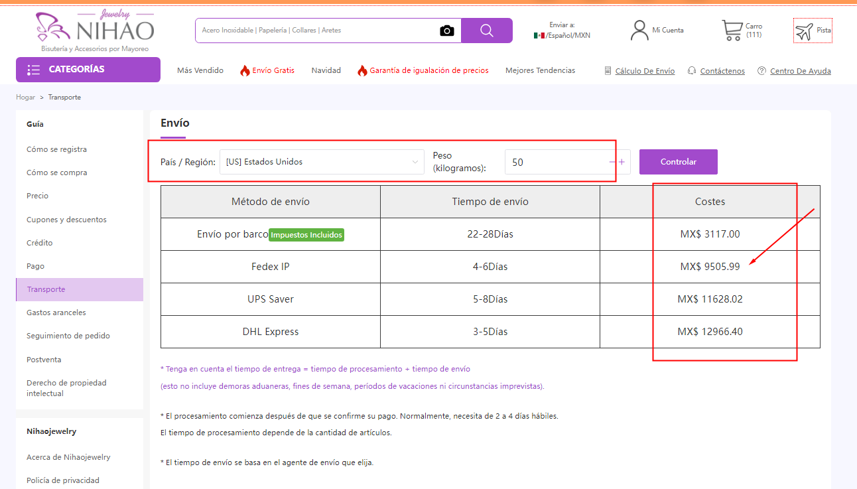Open Postventa guide page
Screen dimensions: 857x489
pos(44,360)
